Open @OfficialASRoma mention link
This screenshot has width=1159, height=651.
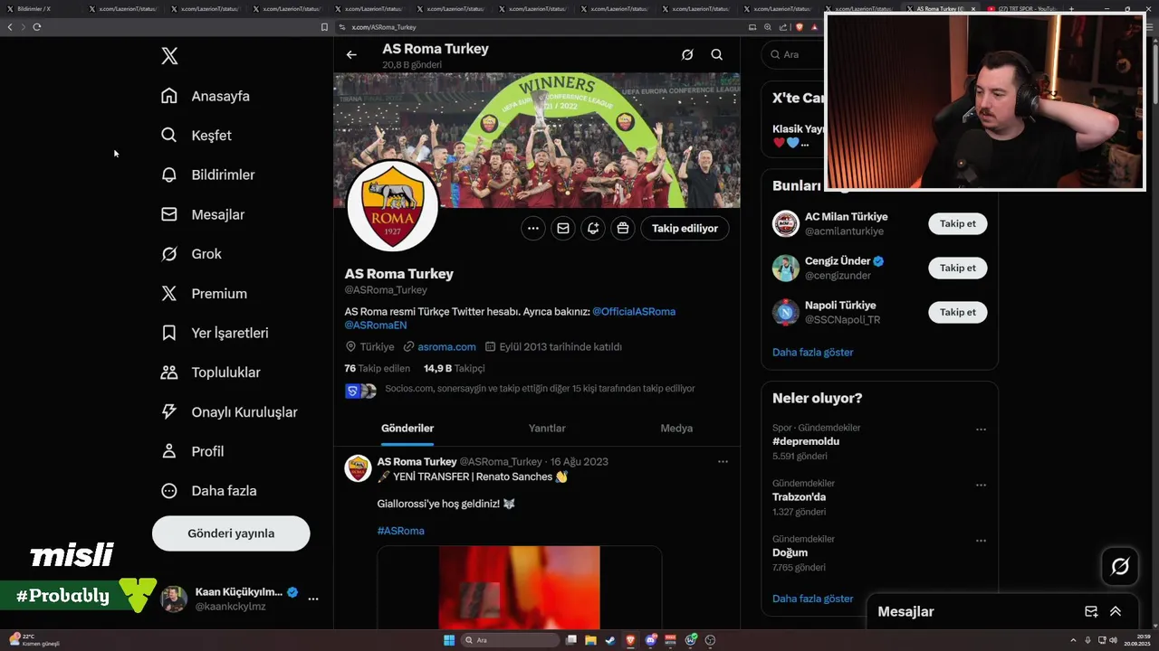pyautogui.click(x=634, y=311)
